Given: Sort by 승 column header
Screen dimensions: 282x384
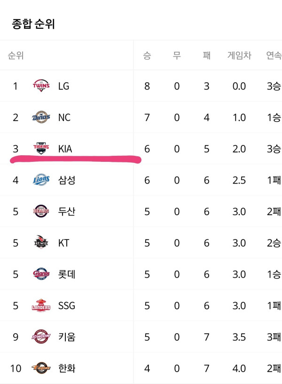Looking at the screenshot, I should [147, 56].
